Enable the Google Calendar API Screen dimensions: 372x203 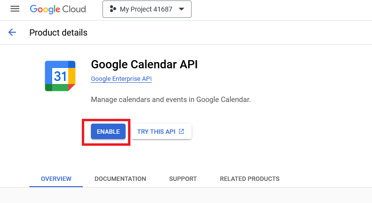pos(108,131)
